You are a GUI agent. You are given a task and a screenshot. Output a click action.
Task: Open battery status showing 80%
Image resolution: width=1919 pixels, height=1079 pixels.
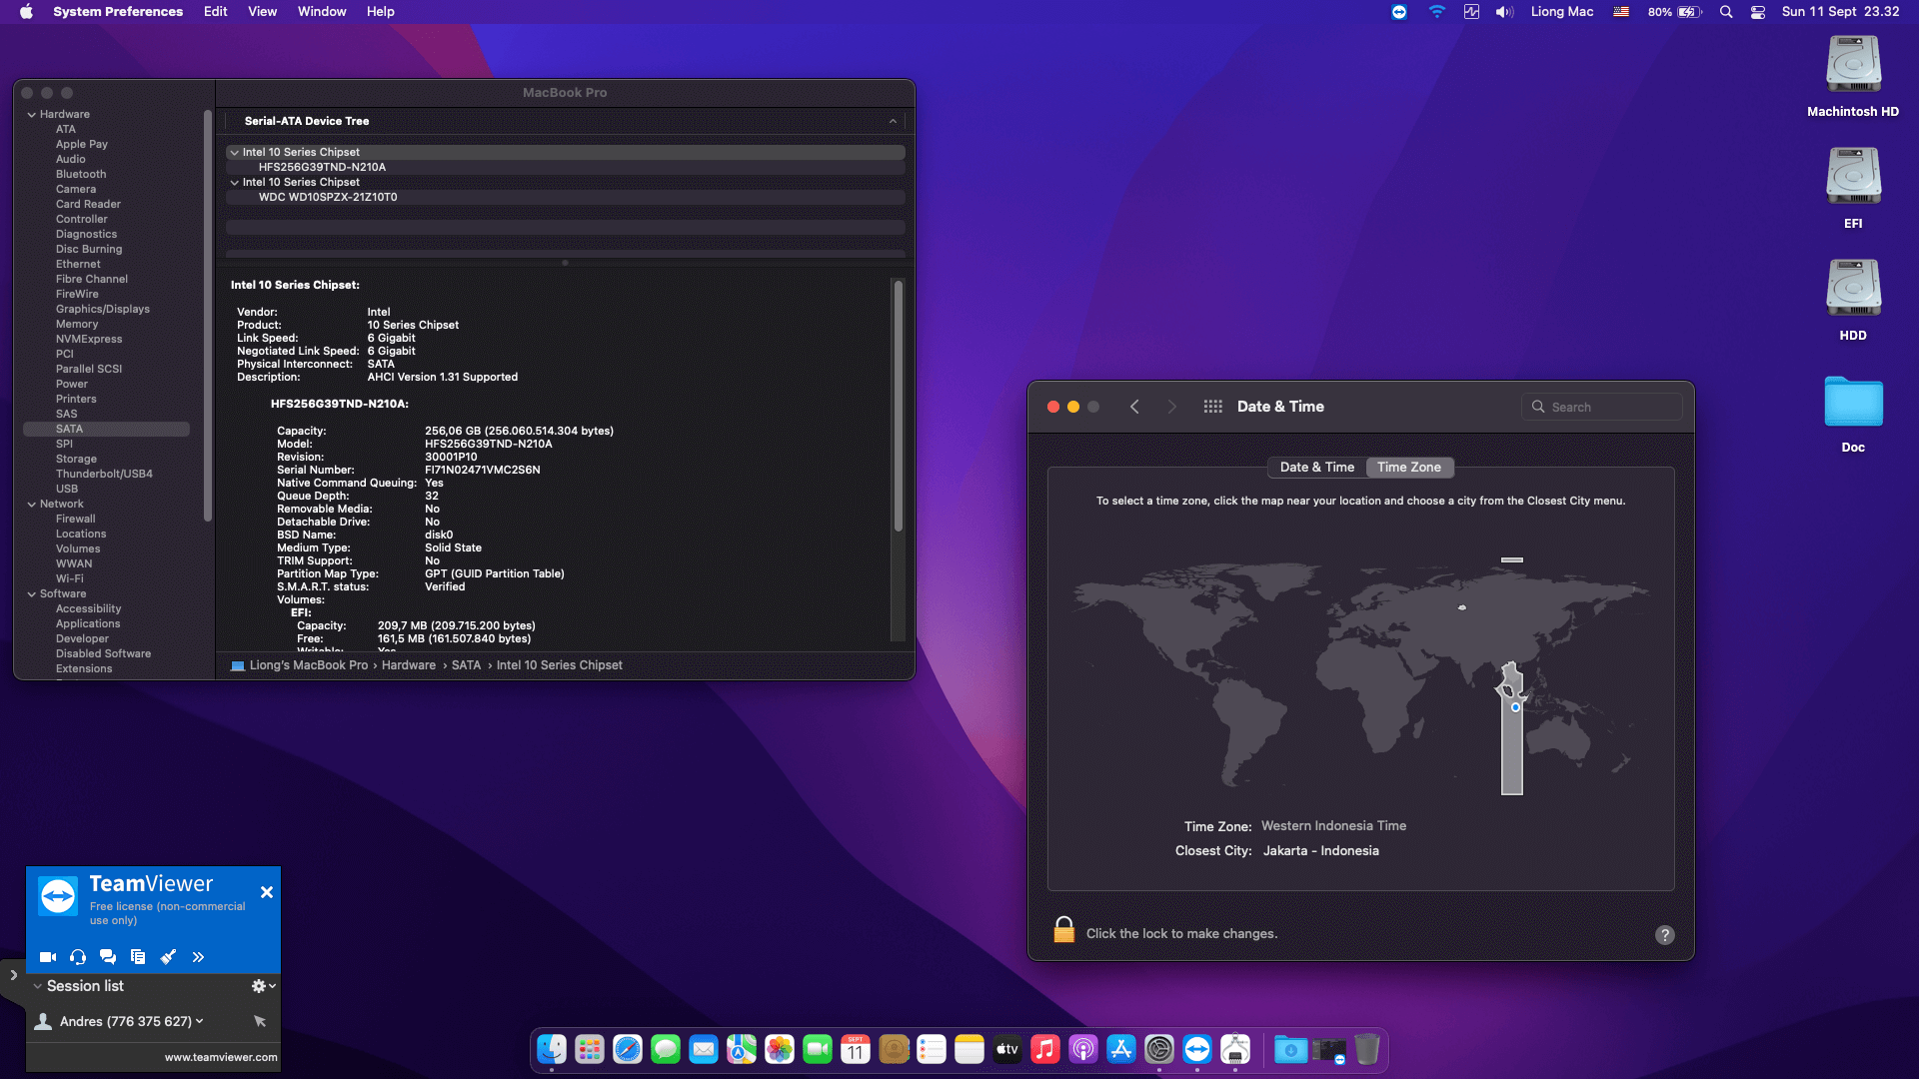click(1674, 12)
